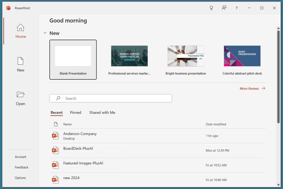
Task: Click the Home icon in sidebar
Action: coord(20,28)
